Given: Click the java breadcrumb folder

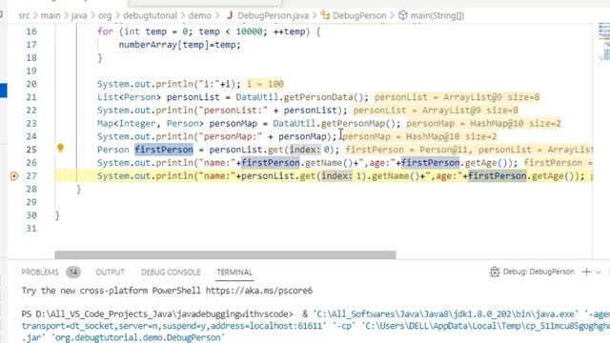Looking at the screenshot, I should (79, 15).
